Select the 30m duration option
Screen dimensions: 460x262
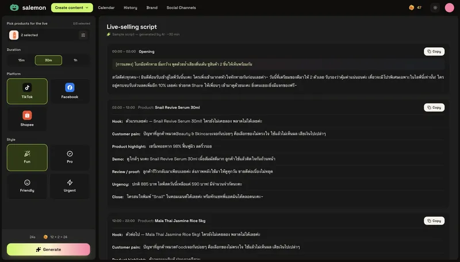[48, 60]
